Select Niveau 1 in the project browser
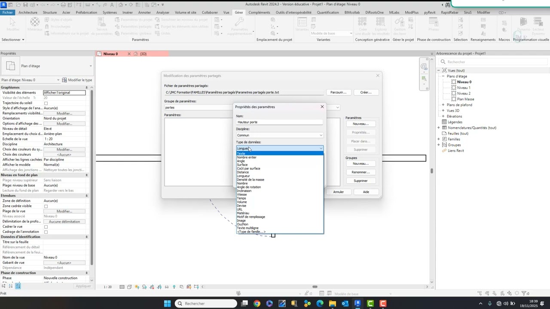Viewport: 550px width, 309px height. tap(463, 88)
